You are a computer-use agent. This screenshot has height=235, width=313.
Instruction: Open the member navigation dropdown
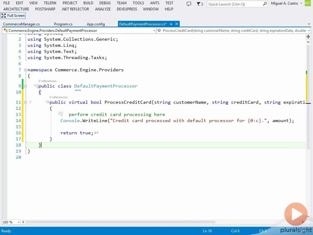(309, 31)
